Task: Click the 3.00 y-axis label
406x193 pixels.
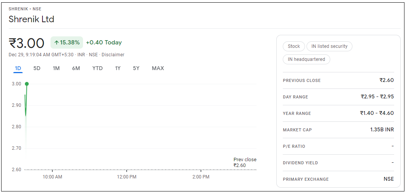Action: coord(16,84)
